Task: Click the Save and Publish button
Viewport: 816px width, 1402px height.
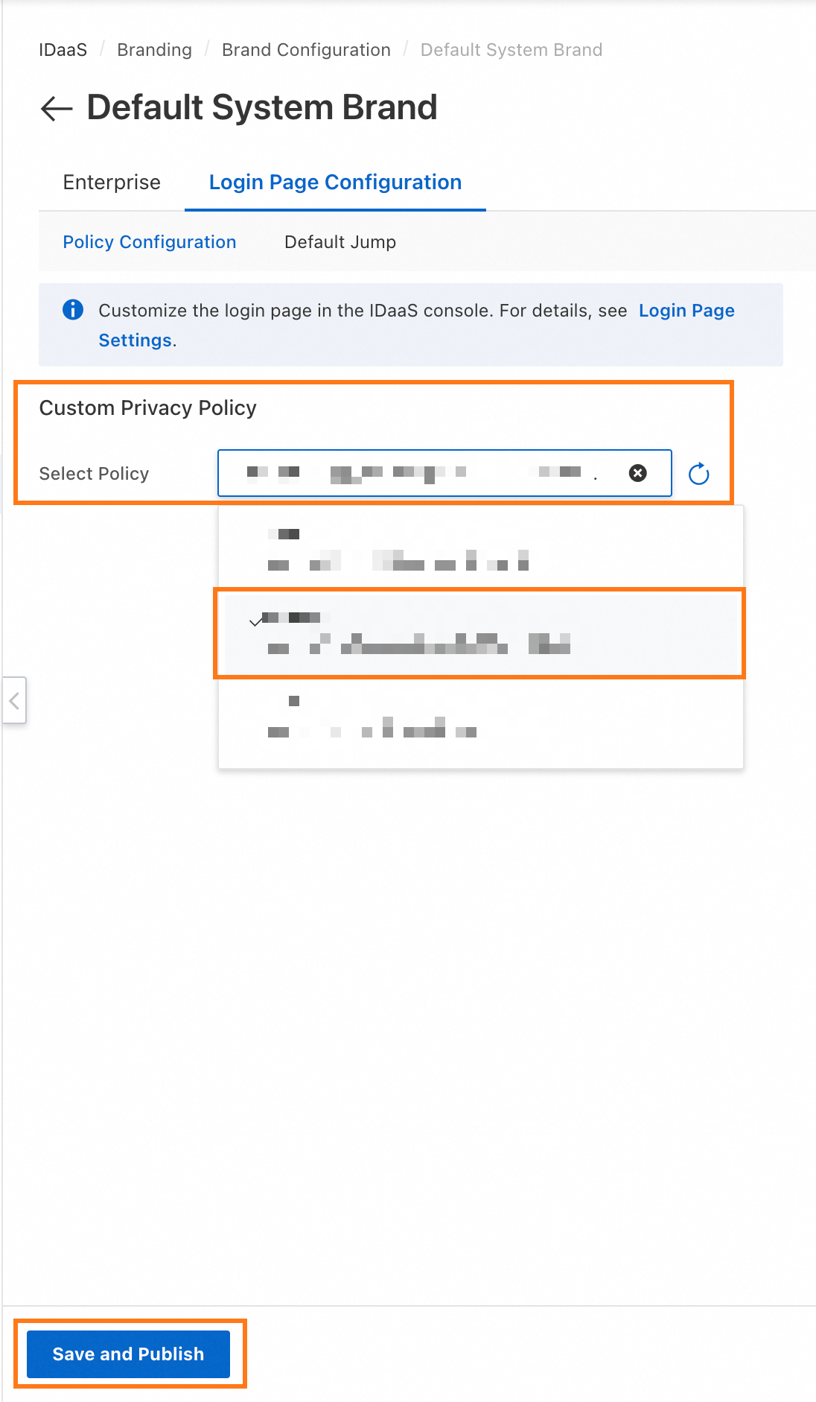Action: [128, 1354]
